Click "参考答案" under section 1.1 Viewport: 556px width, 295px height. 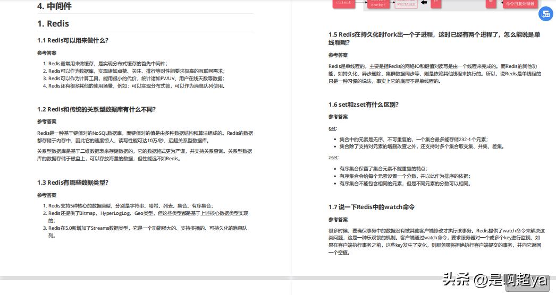pyautogui.click(x=47, y=53)
